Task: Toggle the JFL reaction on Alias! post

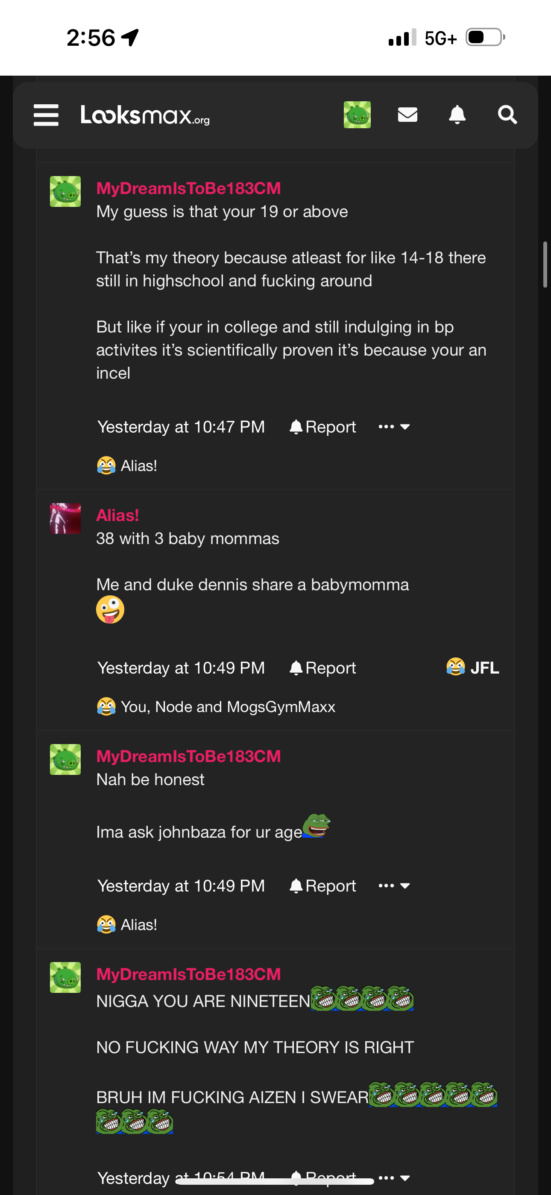Action: coord(472,668)
